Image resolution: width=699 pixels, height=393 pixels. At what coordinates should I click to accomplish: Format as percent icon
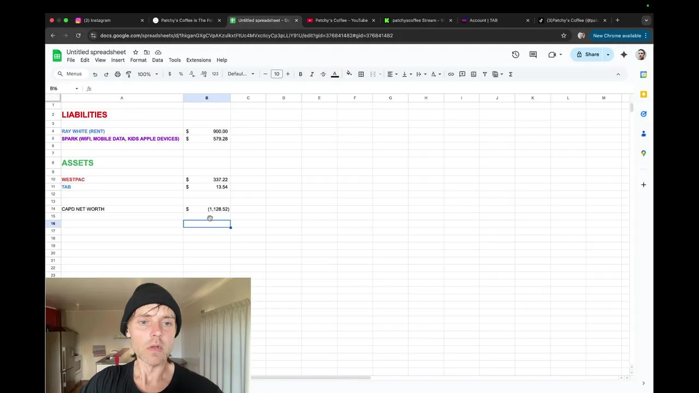click(x=181, y=74)
